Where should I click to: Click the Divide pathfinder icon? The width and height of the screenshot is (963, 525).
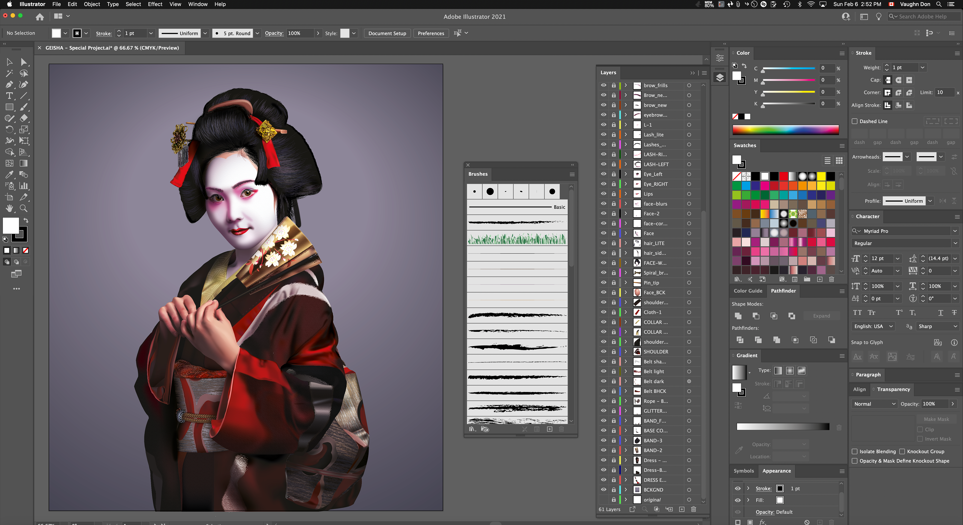tap(740, 339)
